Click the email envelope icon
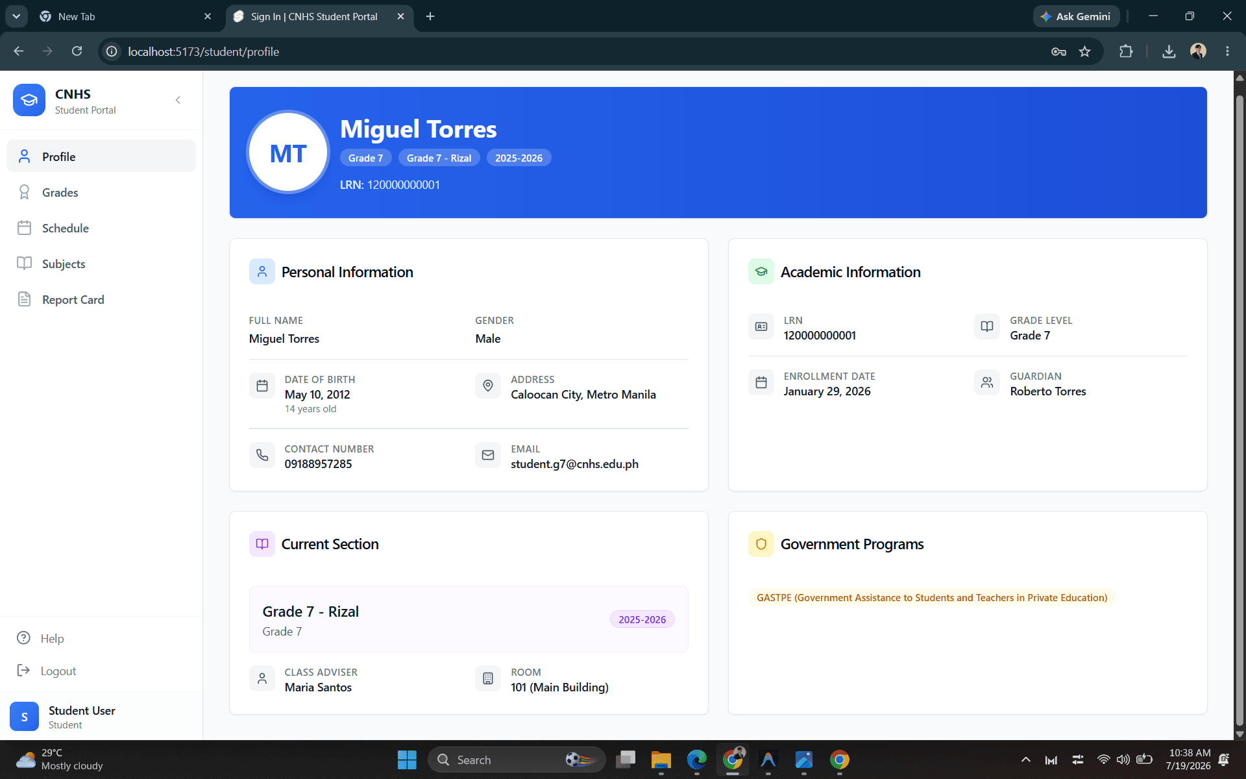The height and width of the screenshot is (779, 1246). click(488, 455)
